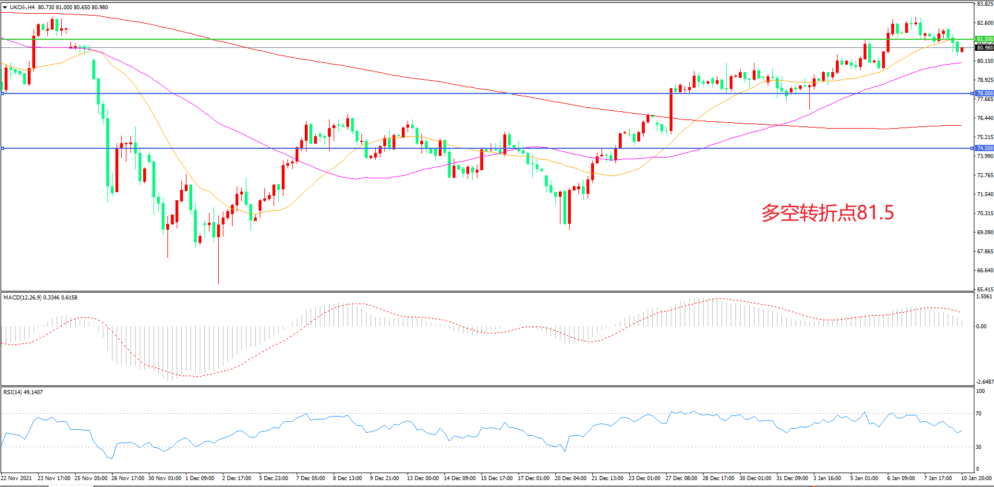Screen dimensions: 994x487
Task: Click the 20 Dec 04:00 time label
Action: click(570, 478)
